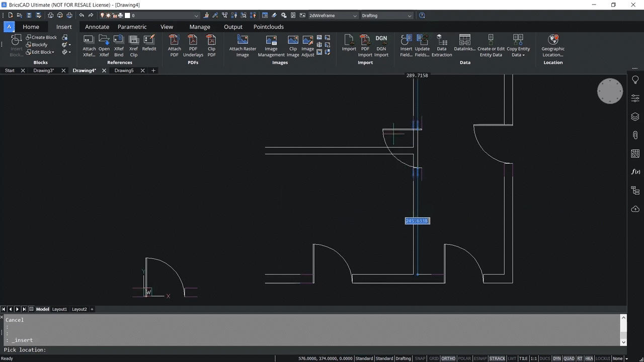This screenshot has height=362, width=644.
Task: Click the Create Block button
Action: 41,37
